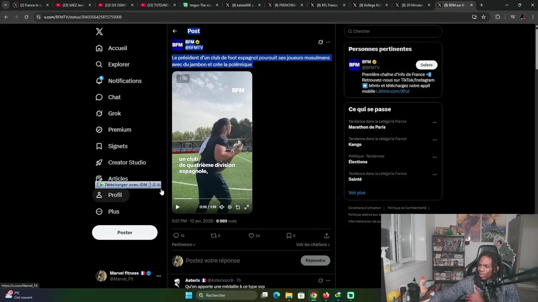Open Marvel fitness account options menu
538x302 pixels.
pos(158,276)
